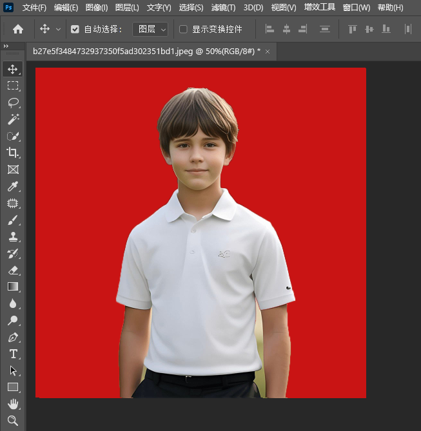The height and width of the screenshot is (431, 421).
Task: Select the Zoom magnifier tool
Action: coord(13,421)
